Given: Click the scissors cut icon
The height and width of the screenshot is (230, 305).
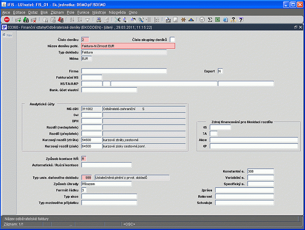Looking at the screenshot, I should coord(118,20).
